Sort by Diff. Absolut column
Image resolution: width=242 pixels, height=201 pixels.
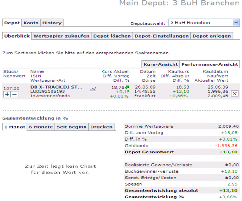(175, 76)
